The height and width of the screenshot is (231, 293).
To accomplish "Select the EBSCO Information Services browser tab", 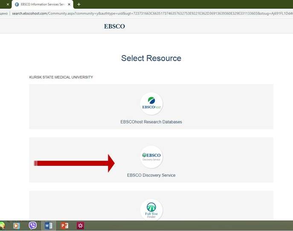I will point(43,4).
